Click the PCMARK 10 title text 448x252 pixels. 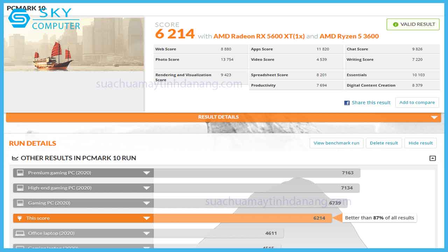coord(26,8)
